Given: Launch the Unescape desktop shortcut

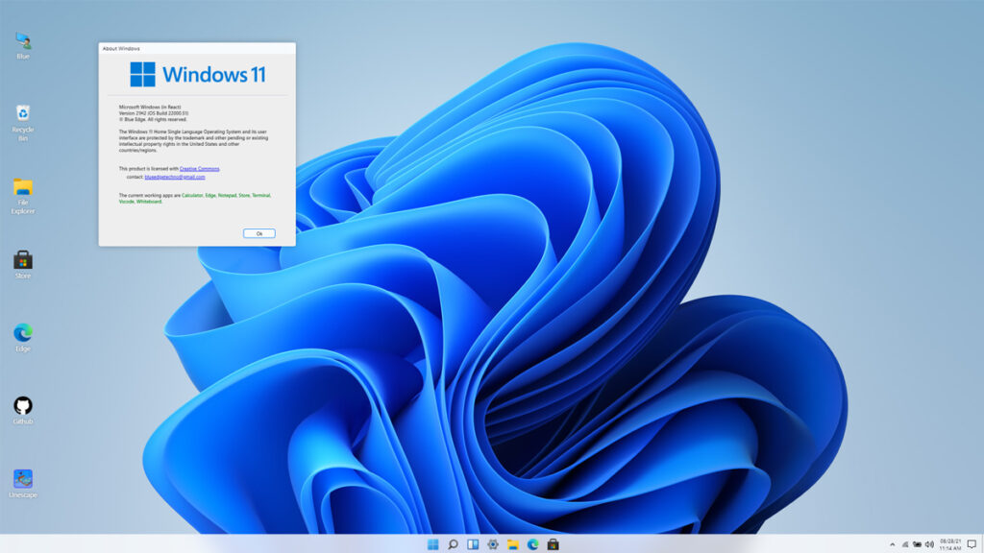Looking at the screenshot, I should pyautogui.click(x=23, y=479).
